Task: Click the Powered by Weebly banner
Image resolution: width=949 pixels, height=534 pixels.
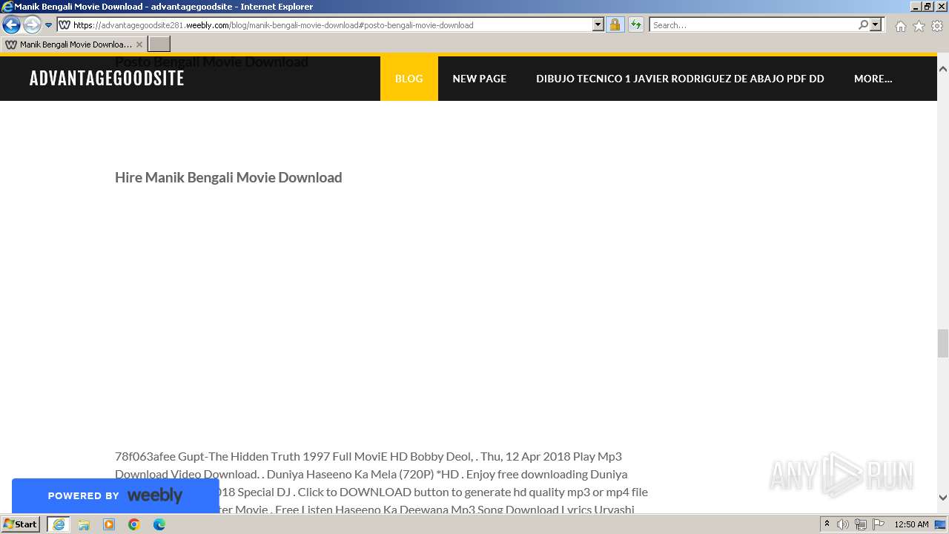Action: [115, 495]
